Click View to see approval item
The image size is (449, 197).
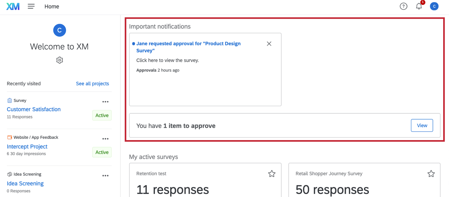pyautogui.click(x=422, y=125)
